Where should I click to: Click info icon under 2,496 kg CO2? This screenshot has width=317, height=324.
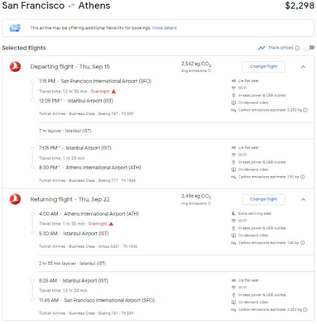[x=209, y=204]
